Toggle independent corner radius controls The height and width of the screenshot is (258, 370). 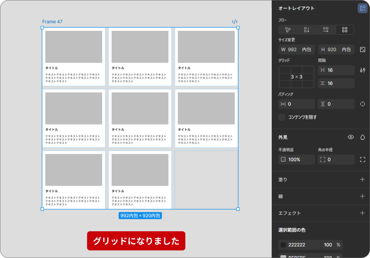click(x=362, y=159)
